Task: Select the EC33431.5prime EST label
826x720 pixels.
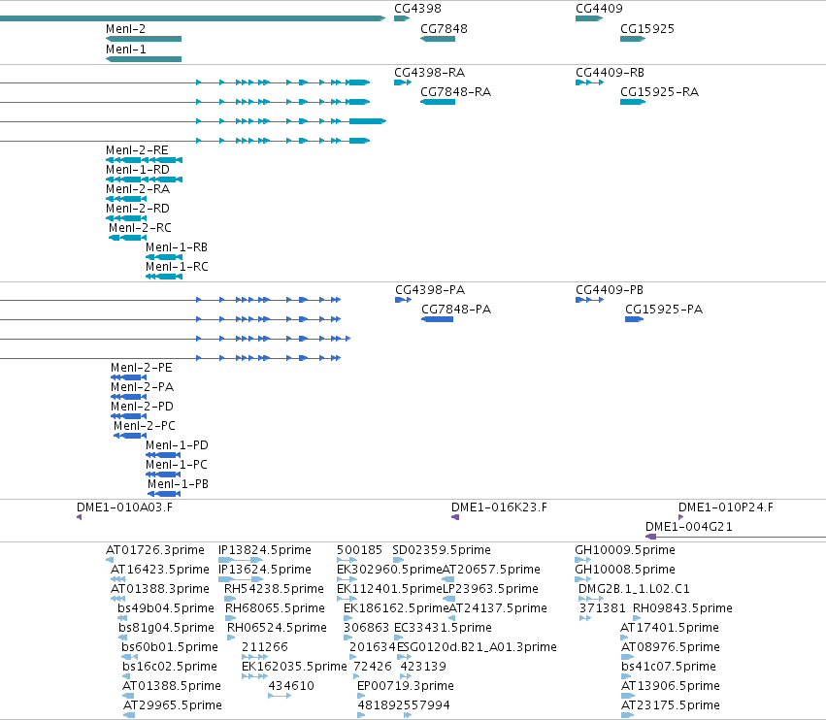Action: pos(443,629)
